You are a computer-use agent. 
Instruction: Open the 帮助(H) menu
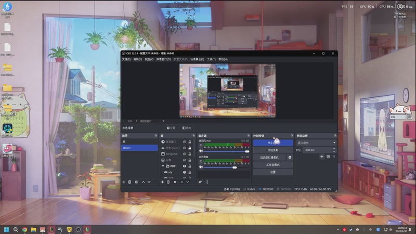(223, 59)
